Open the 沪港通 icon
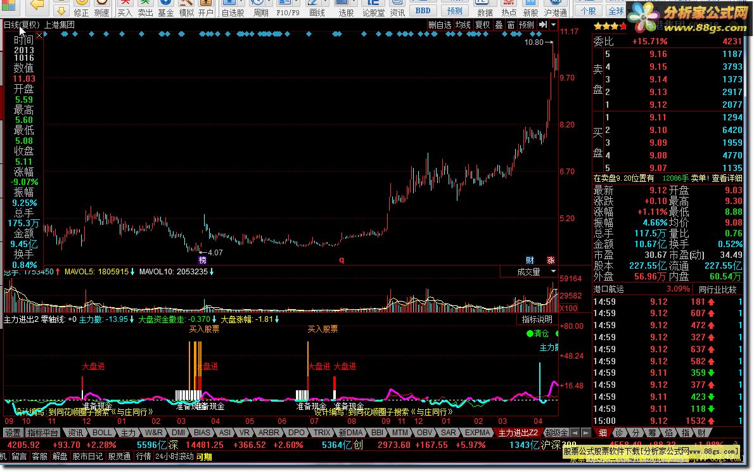 pos(556,8)
